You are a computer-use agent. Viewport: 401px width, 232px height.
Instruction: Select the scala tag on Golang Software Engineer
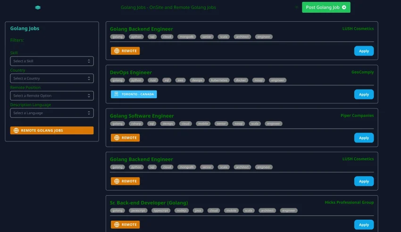point(255,124)
